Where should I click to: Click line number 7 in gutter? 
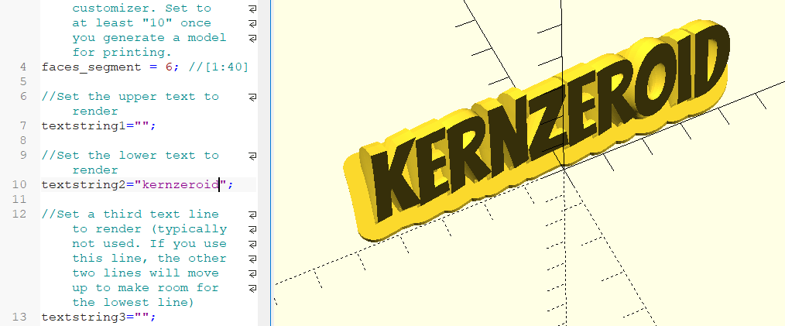click(x=23, y=125)
